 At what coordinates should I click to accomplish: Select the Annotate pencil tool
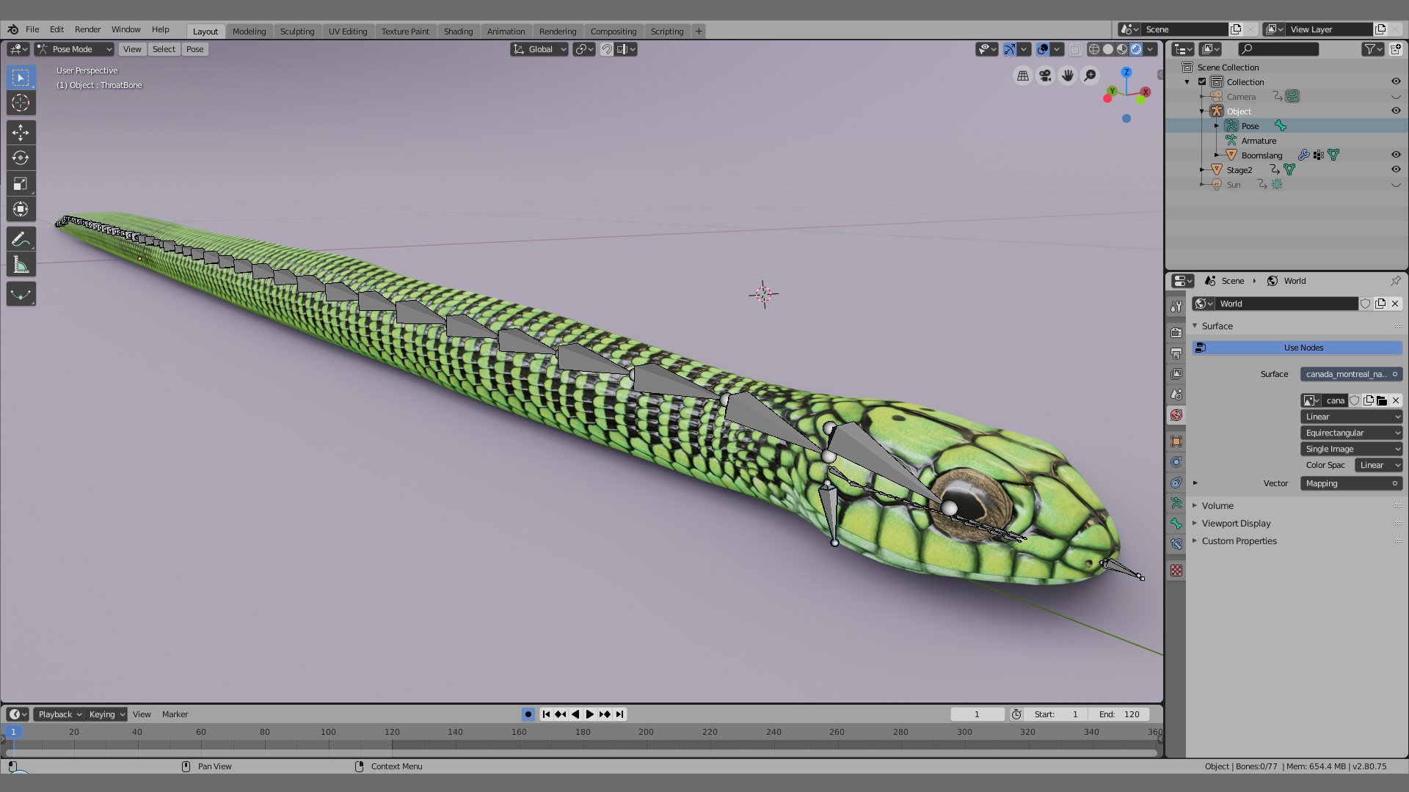(x=21, y=239)
